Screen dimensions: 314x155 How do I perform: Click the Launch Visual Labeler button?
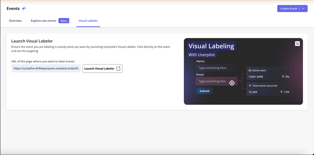[x=102, y=68]
